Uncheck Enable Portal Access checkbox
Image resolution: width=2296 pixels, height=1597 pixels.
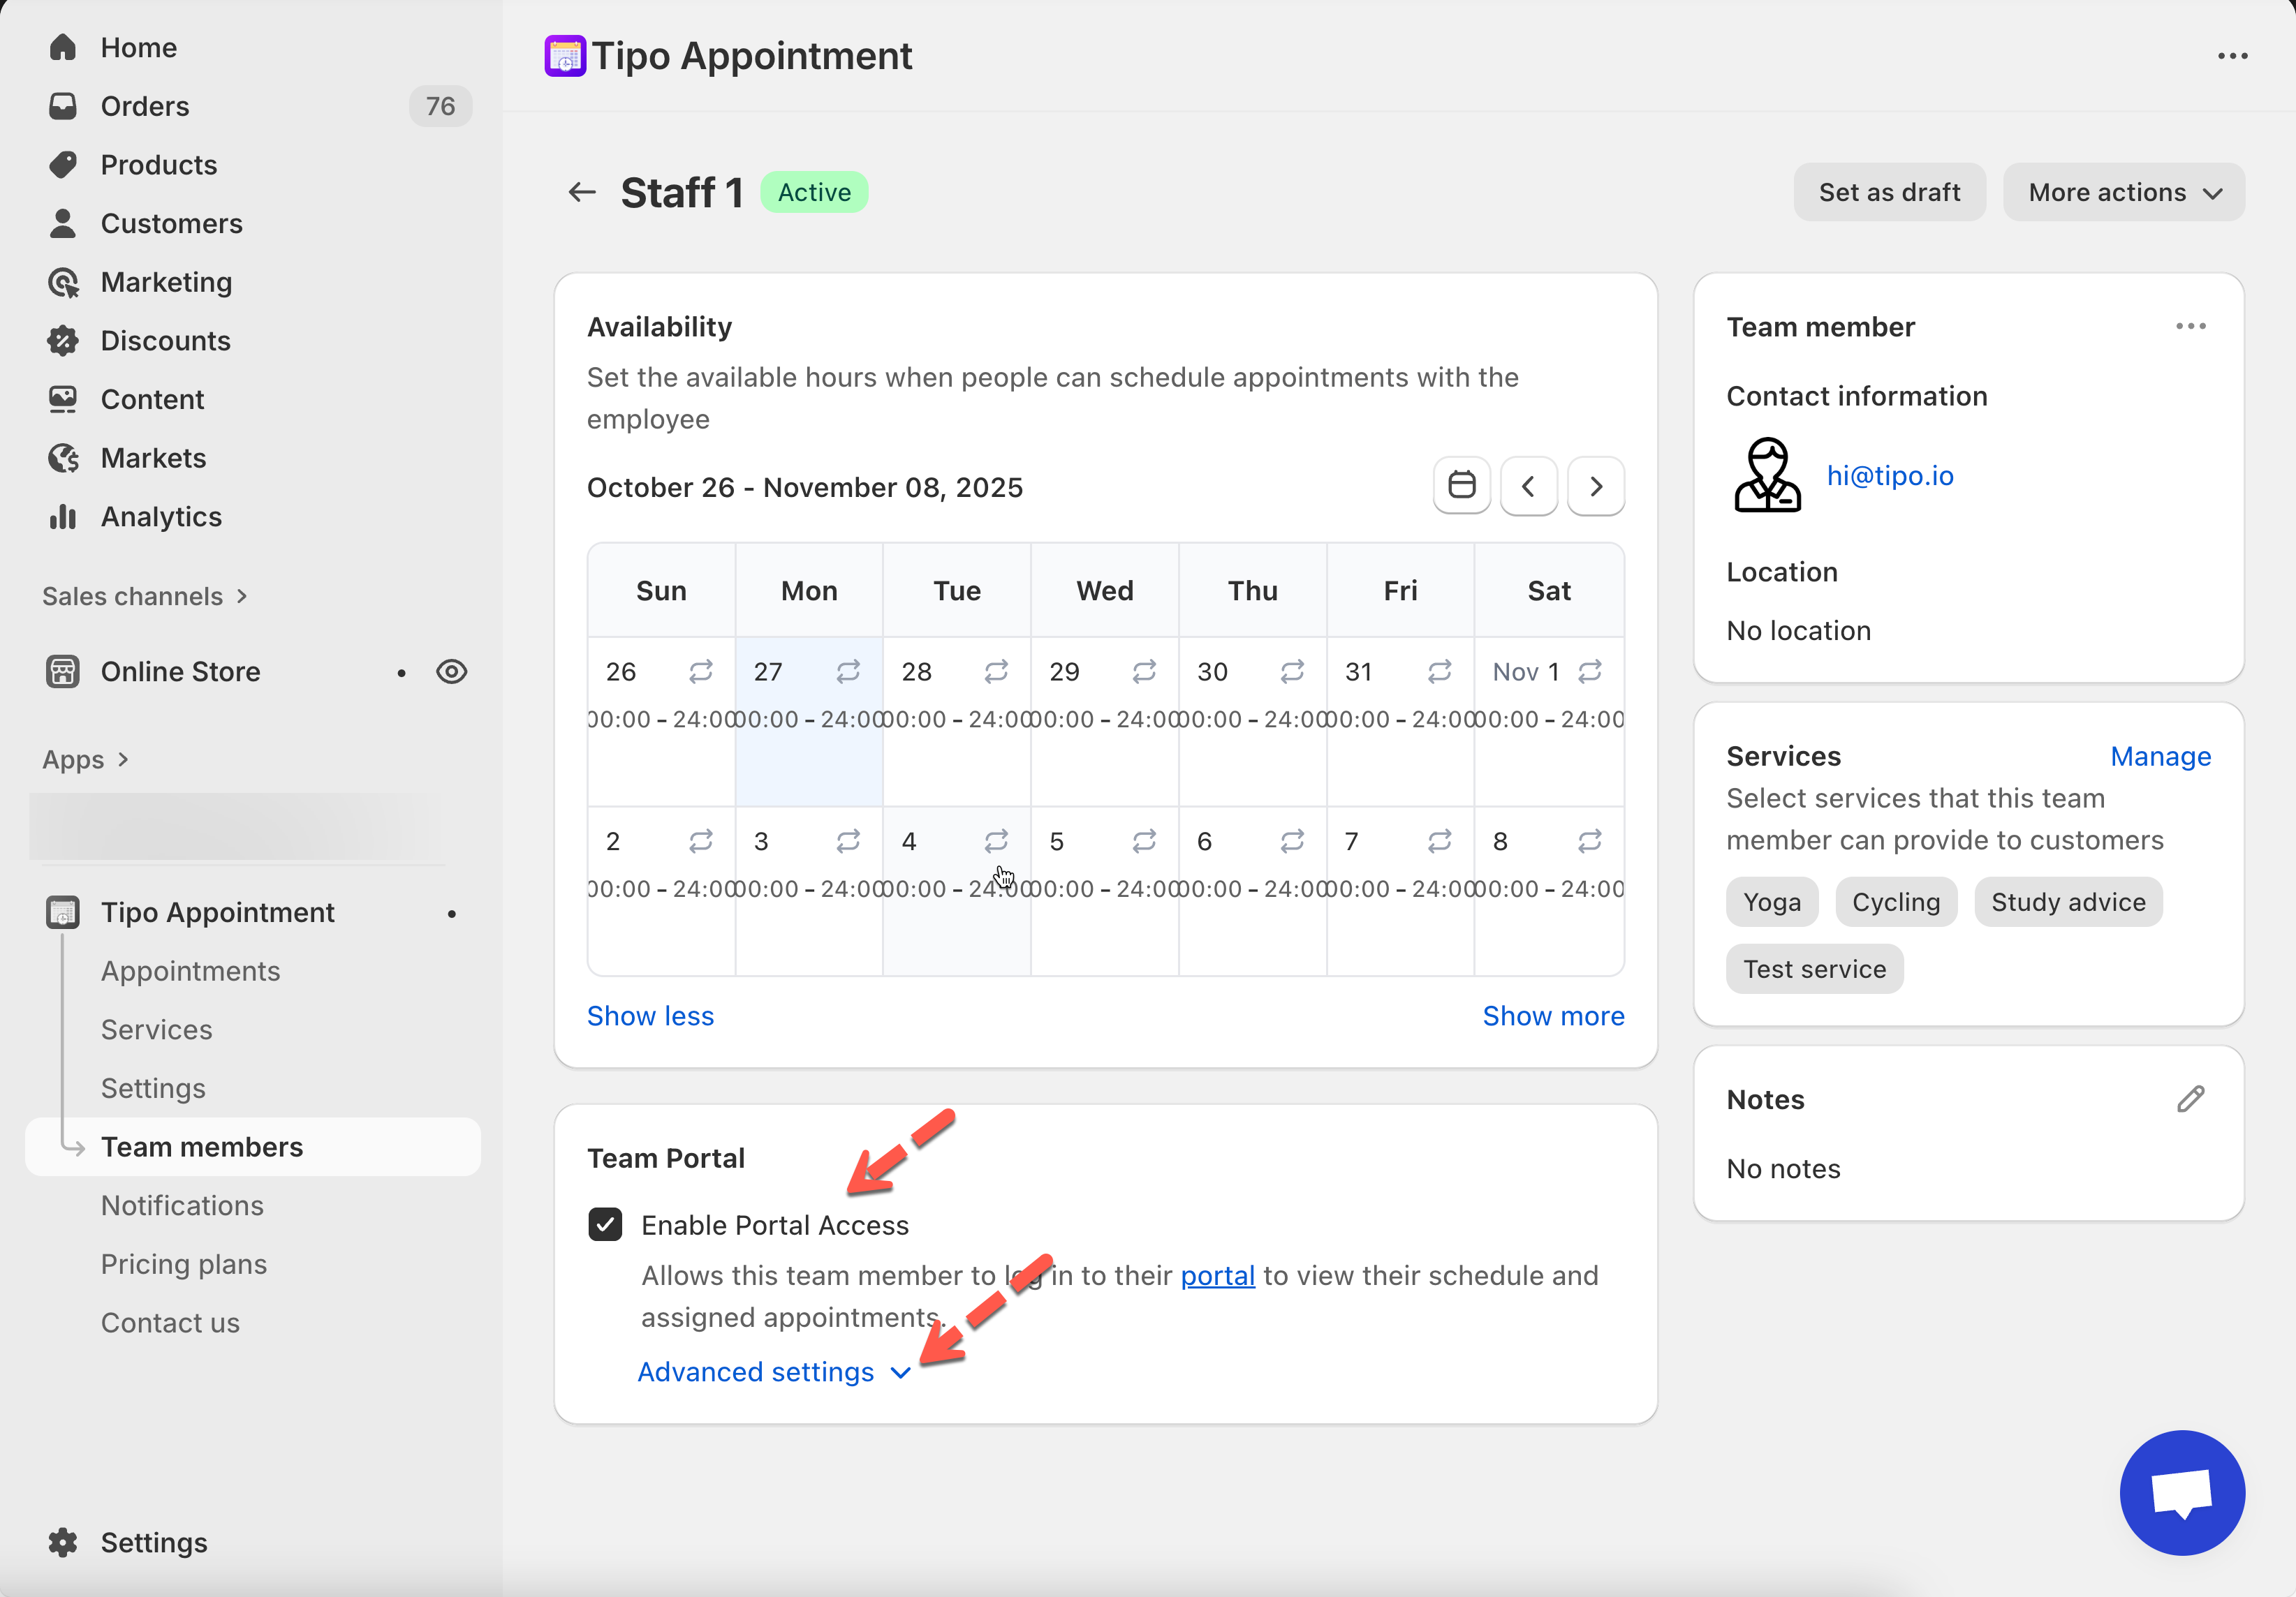click(x=605, y=1224)
